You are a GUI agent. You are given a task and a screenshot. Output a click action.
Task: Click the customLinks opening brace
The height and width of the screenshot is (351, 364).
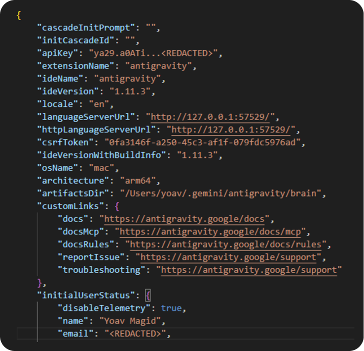tap(117, 206)
